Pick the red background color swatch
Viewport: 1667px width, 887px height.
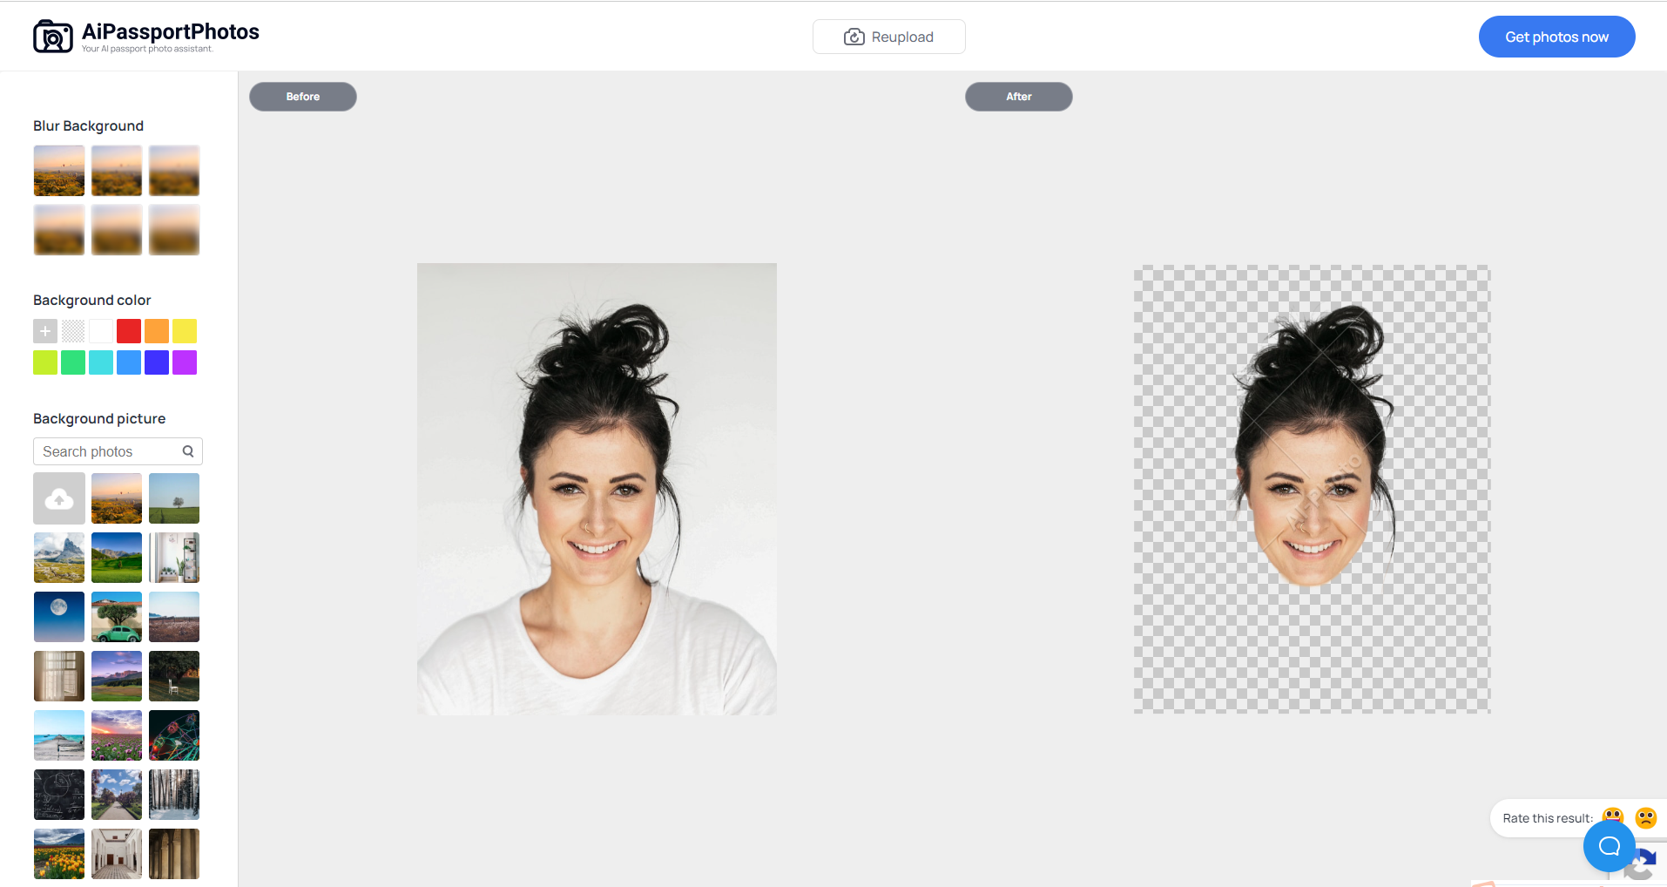pos(128,331)
